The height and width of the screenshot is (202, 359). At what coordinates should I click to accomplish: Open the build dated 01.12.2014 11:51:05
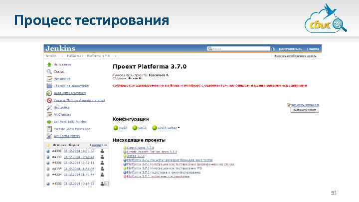tap(79, 169)
